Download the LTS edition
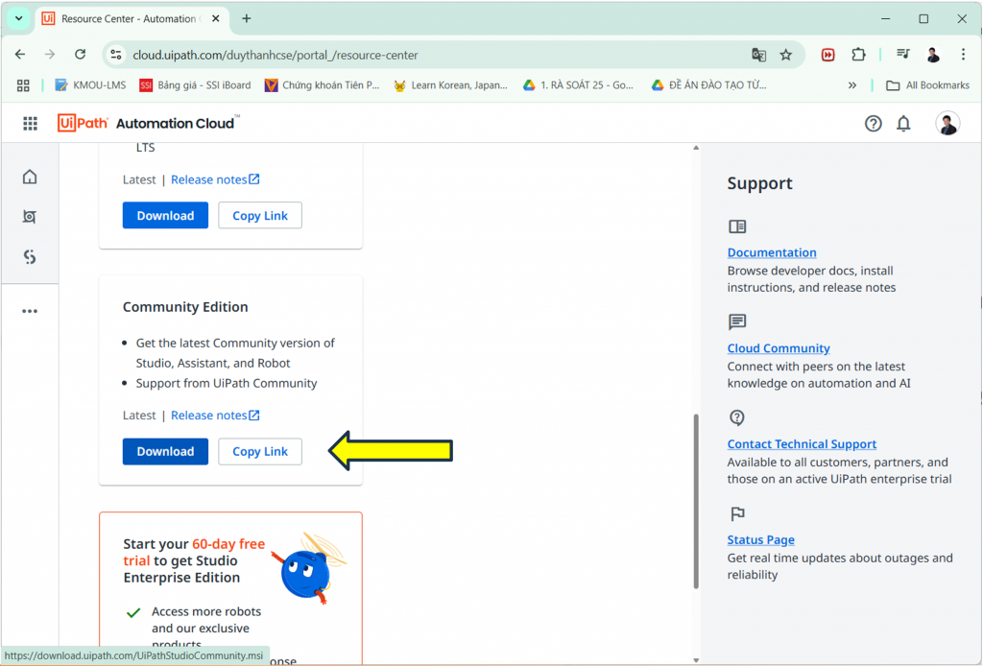Viewport: 983px width, 666px height. pyautogui.click(x=165, y=216)
